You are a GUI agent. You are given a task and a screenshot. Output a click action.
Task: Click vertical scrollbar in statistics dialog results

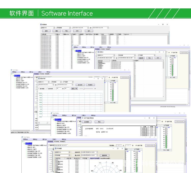163,78
